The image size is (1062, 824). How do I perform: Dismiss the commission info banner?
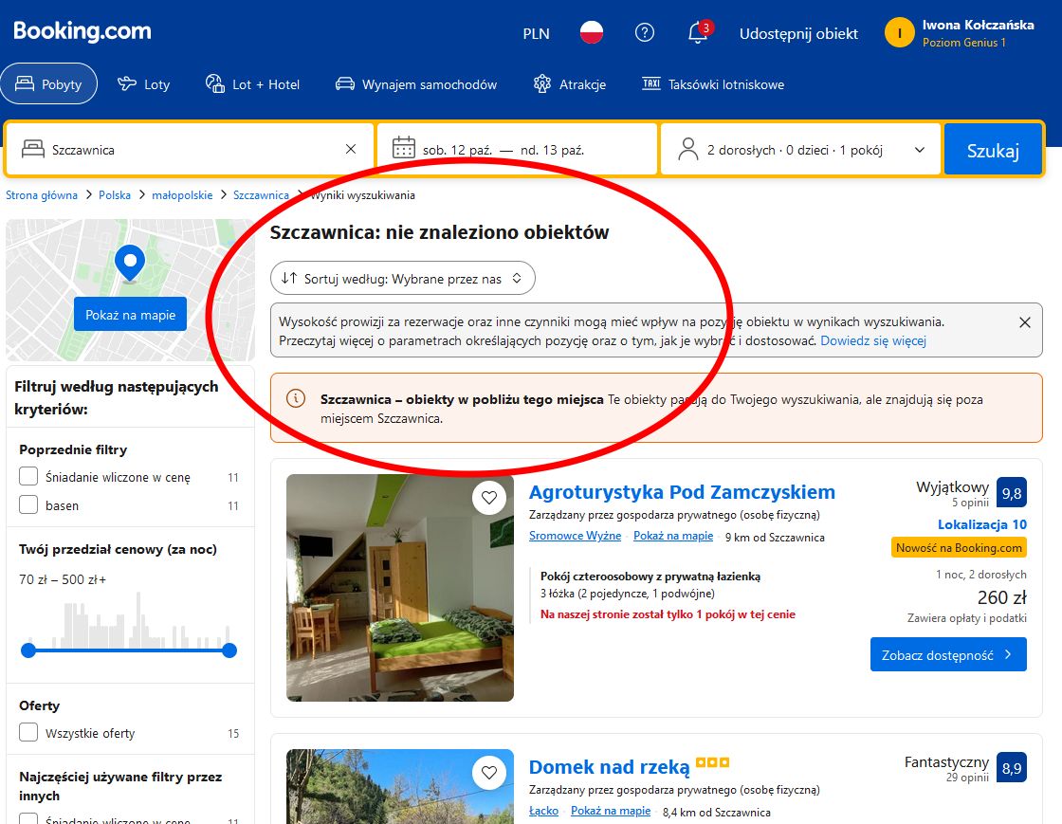coord(1025,322)
